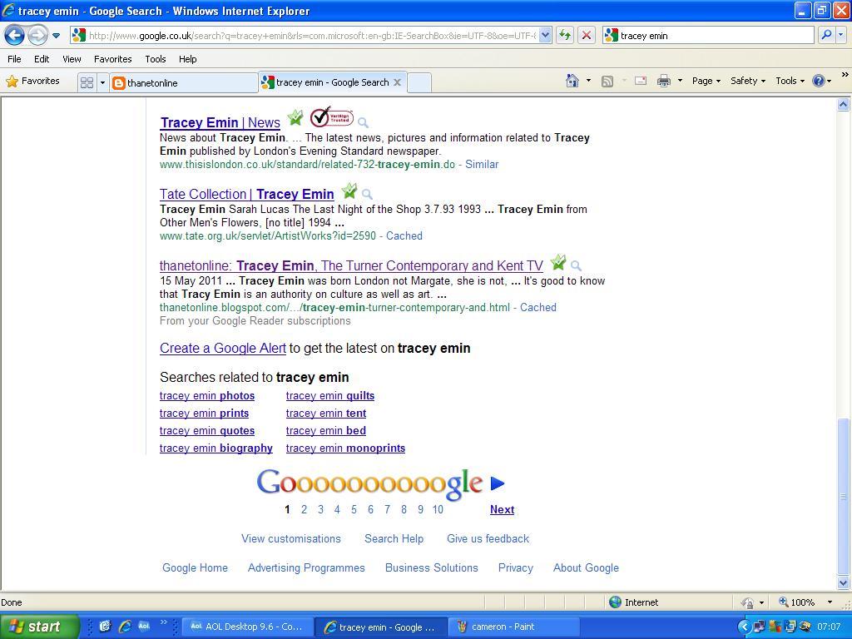Click green safety star beside thanetonline result

[557, 262]
